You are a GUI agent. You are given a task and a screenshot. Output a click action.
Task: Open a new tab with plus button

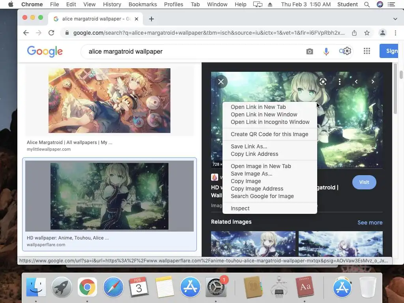tap(151, 19)
